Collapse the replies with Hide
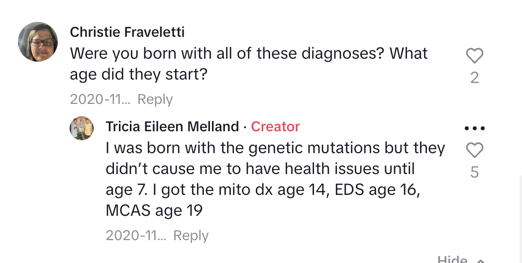Viewport: 522px width, 263px height. tap(452, 259)
